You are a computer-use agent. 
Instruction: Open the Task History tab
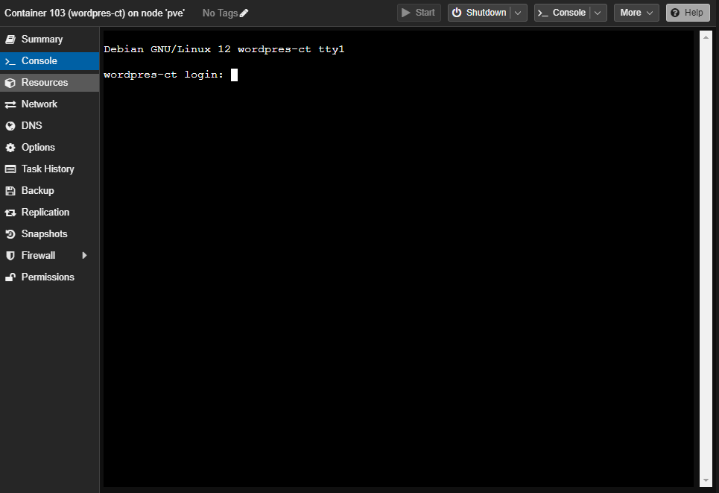(x=48, y=169)
